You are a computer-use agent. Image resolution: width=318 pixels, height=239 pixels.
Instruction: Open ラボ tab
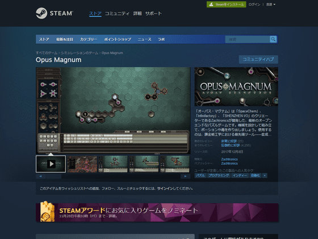(161, 39)
